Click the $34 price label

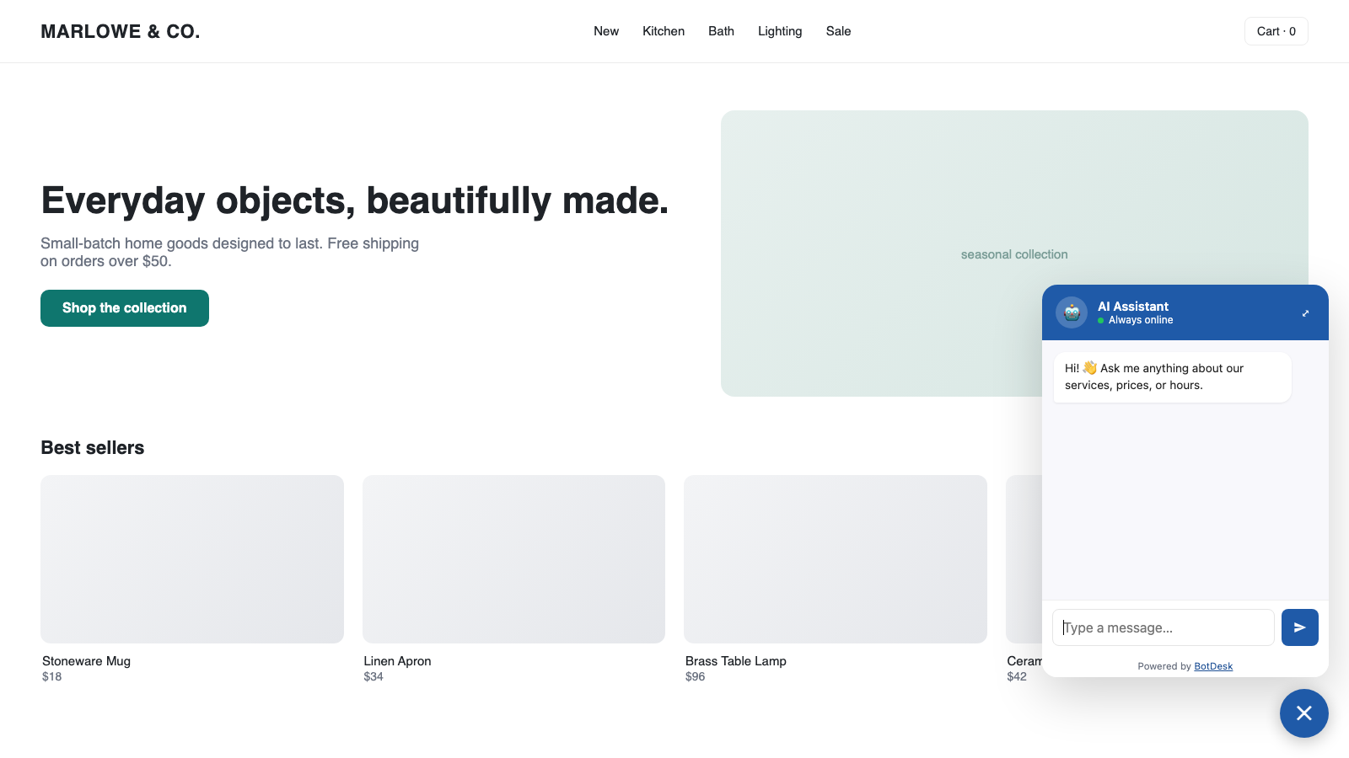[x=374, y=676]
